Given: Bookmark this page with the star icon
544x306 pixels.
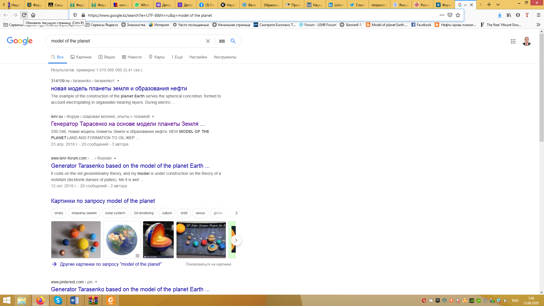Looking at the screenshot, I should point(458,15).
